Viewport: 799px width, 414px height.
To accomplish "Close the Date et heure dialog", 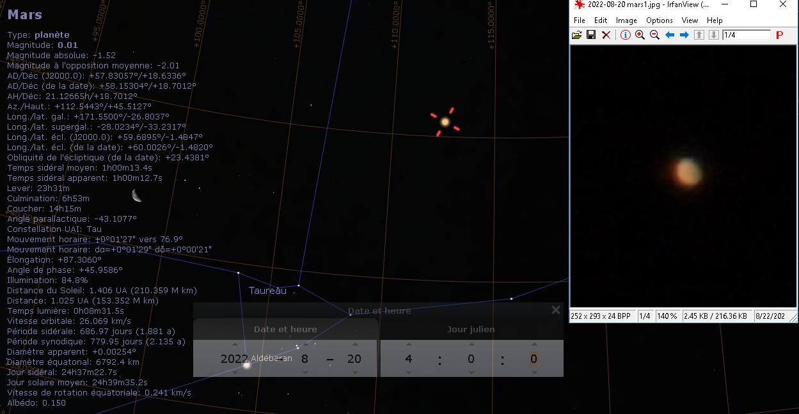I will 555,310.
